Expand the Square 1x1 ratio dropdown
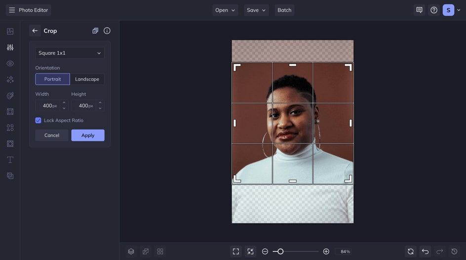Viewport: 466px width, 260px height. (x=70, y=53)
